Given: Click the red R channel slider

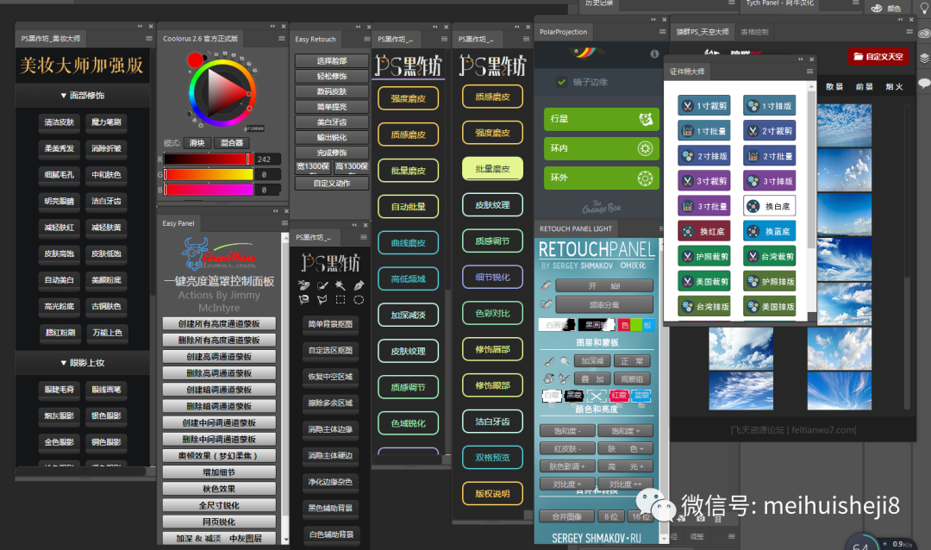Looking at the screenshot, I should click(207, 159).
